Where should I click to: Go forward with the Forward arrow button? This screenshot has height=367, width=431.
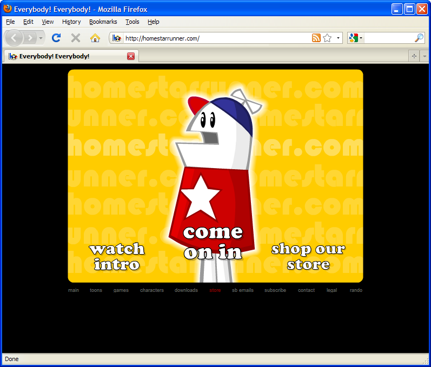[x=30, y=38]
